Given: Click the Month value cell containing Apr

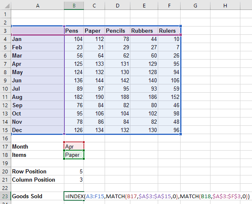Looking at the screenshot, I should coord(73,146).
